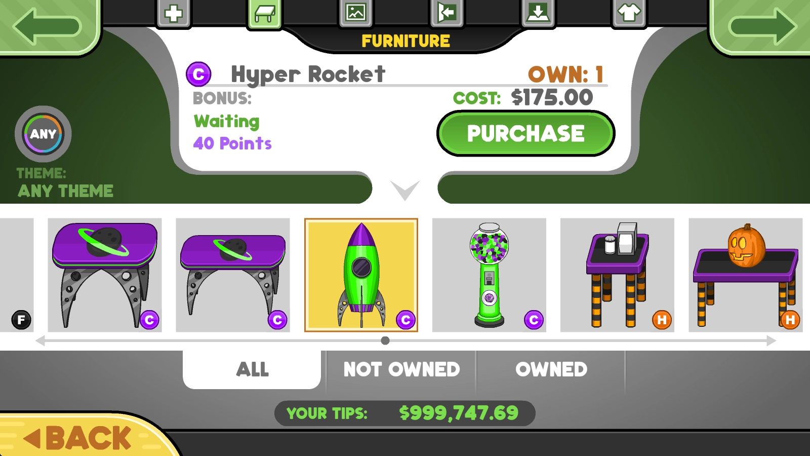Toggle the ANY theme filter badge

(43, 134)
